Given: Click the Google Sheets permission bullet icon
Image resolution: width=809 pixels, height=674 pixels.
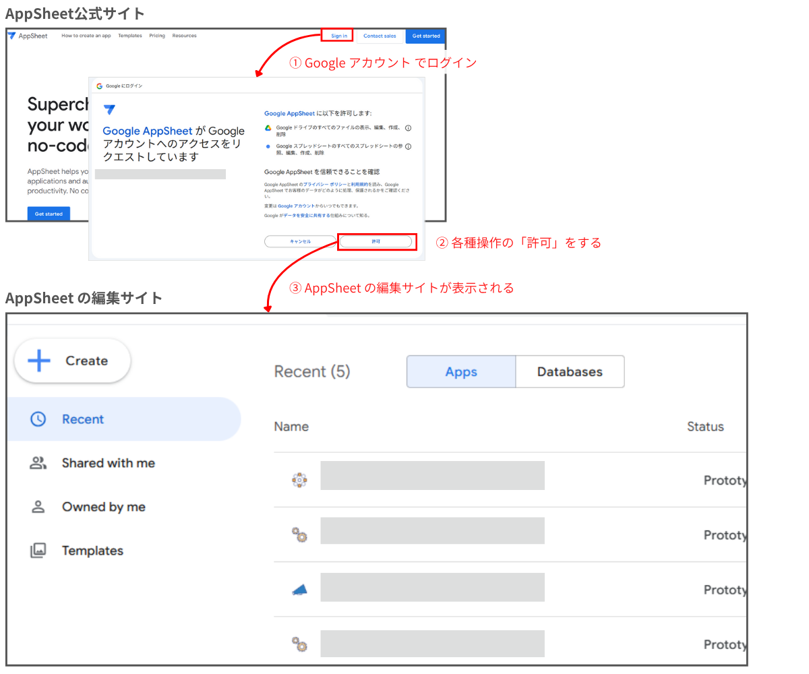Looking at the screenshot, I should coord(268,145).
